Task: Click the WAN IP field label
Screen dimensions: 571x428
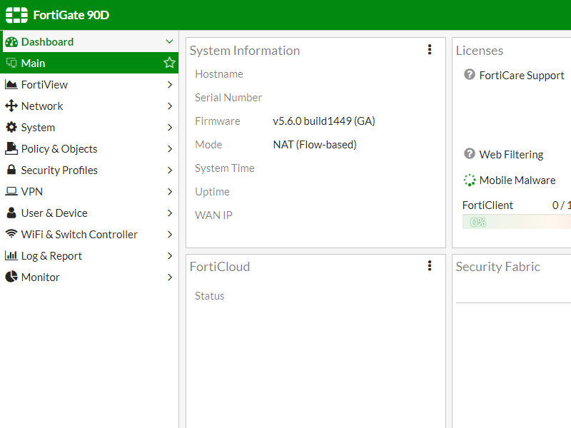Action: 213,215
